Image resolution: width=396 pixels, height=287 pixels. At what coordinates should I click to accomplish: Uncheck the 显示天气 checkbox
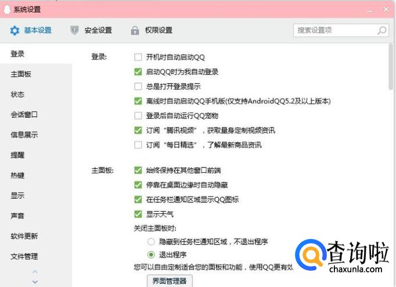click(x=138, y=215)
